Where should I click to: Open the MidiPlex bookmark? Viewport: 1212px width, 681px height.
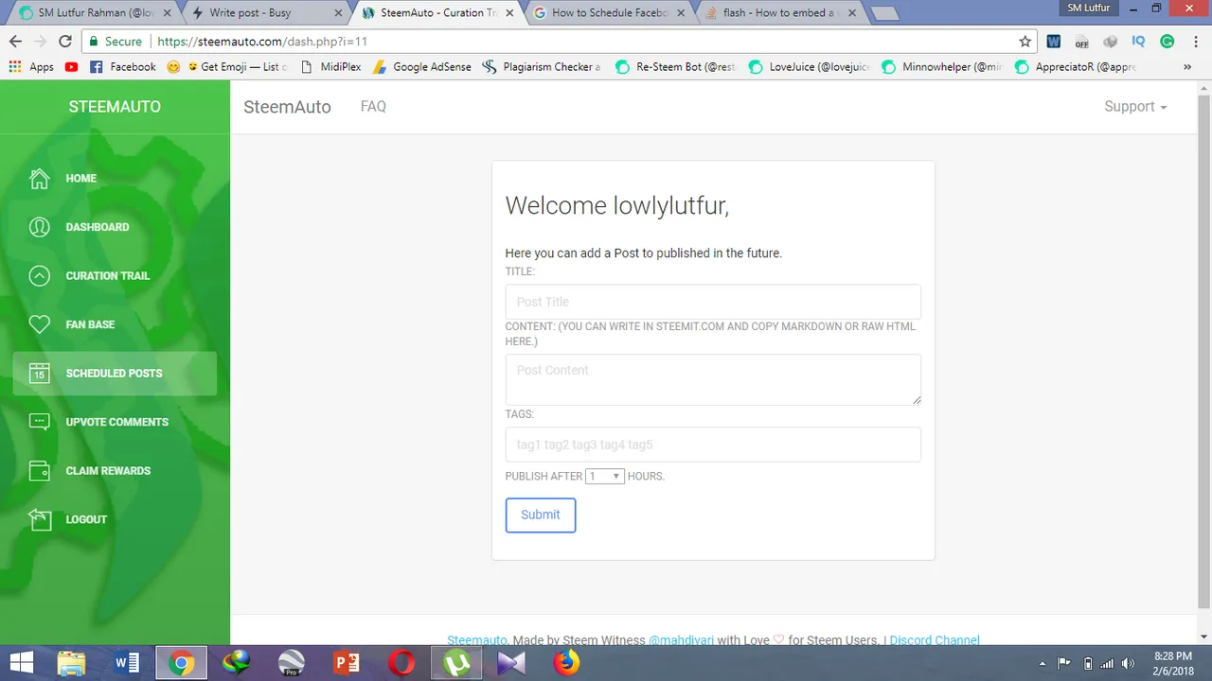click(330, 67)
